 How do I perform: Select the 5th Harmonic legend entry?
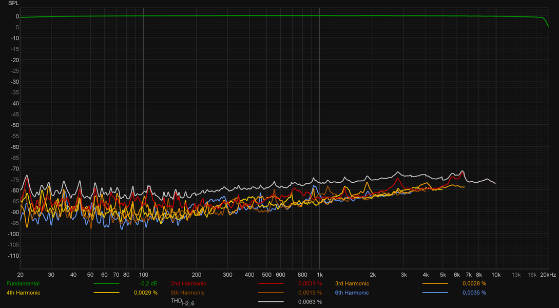point(187,293)
